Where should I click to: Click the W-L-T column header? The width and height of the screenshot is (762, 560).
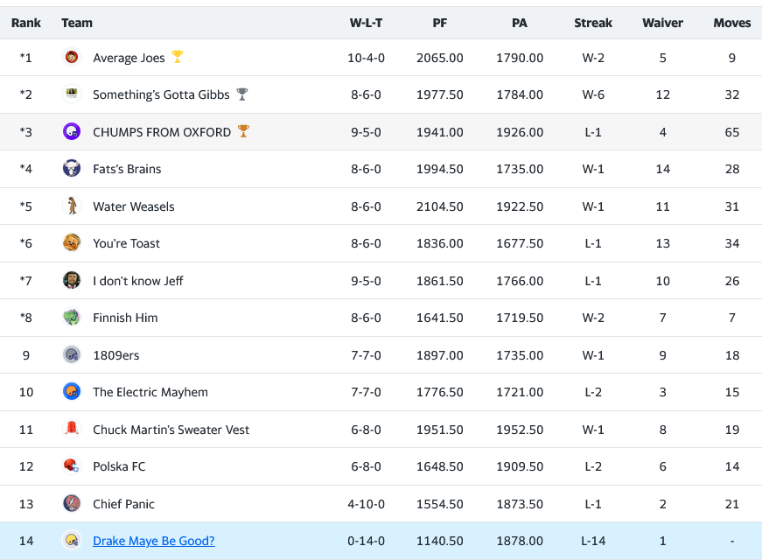tap(366, 23)
